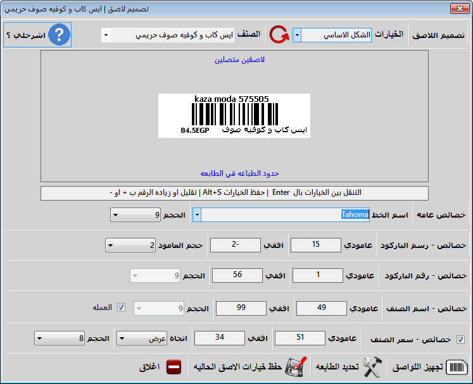Click the خصائص عامه section label
The width and height of the screenshot is (473, 384).
(441, 215)
